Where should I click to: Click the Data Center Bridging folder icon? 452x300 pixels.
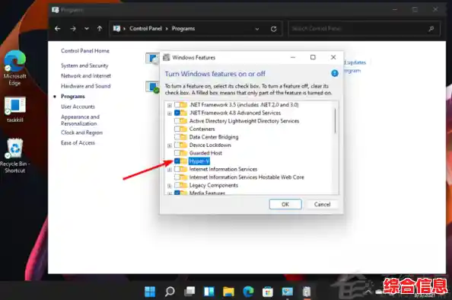click(x=183, y=137)
